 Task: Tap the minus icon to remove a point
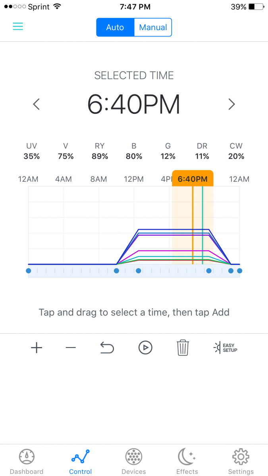[x=71, y=348]
